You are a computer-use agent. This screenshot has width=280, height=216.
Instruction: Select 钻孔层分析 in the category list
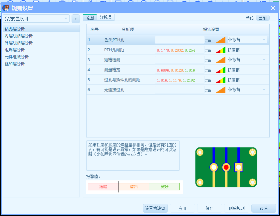pos(41,29)
